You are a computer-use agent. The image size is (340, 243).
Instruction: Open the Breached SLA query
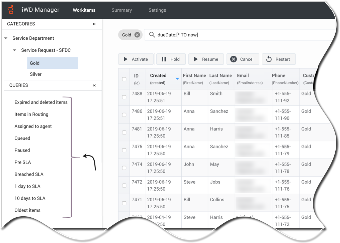coord(29,174)
